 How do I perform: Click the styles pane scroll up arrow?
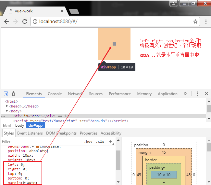pyautogui.click(x=118, y=140)
